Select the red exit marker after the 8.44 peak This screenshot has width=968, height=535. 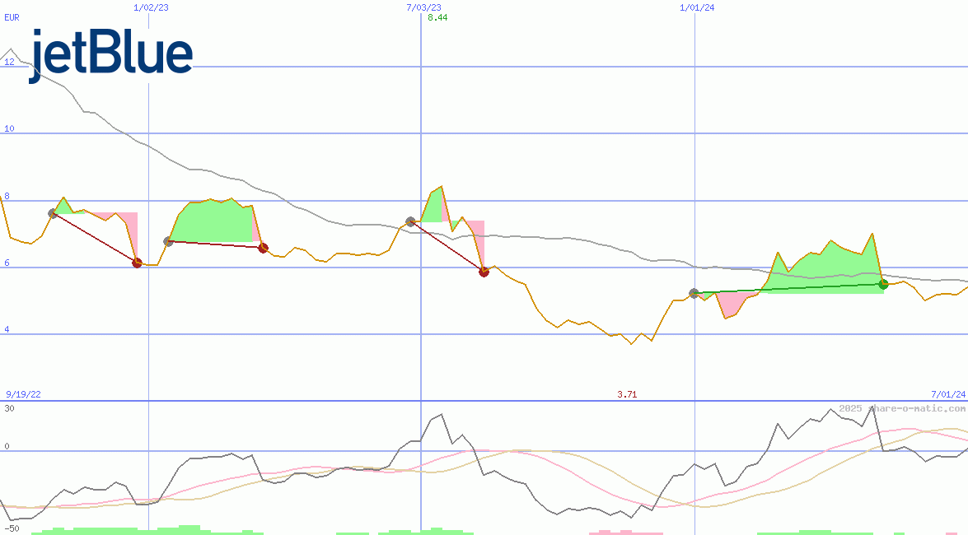click(x=484, y=272)
